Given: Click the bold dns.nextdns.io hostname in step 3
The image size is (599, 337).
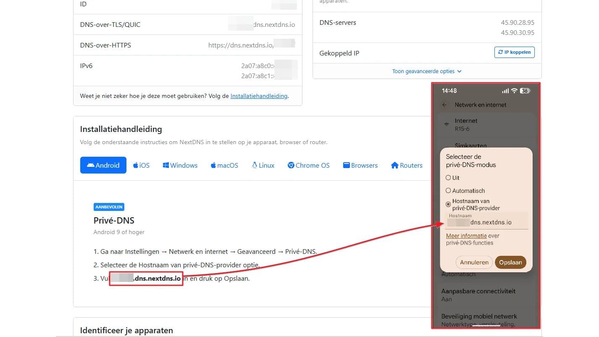Looking at the screenshot, I should pos(157,278).
